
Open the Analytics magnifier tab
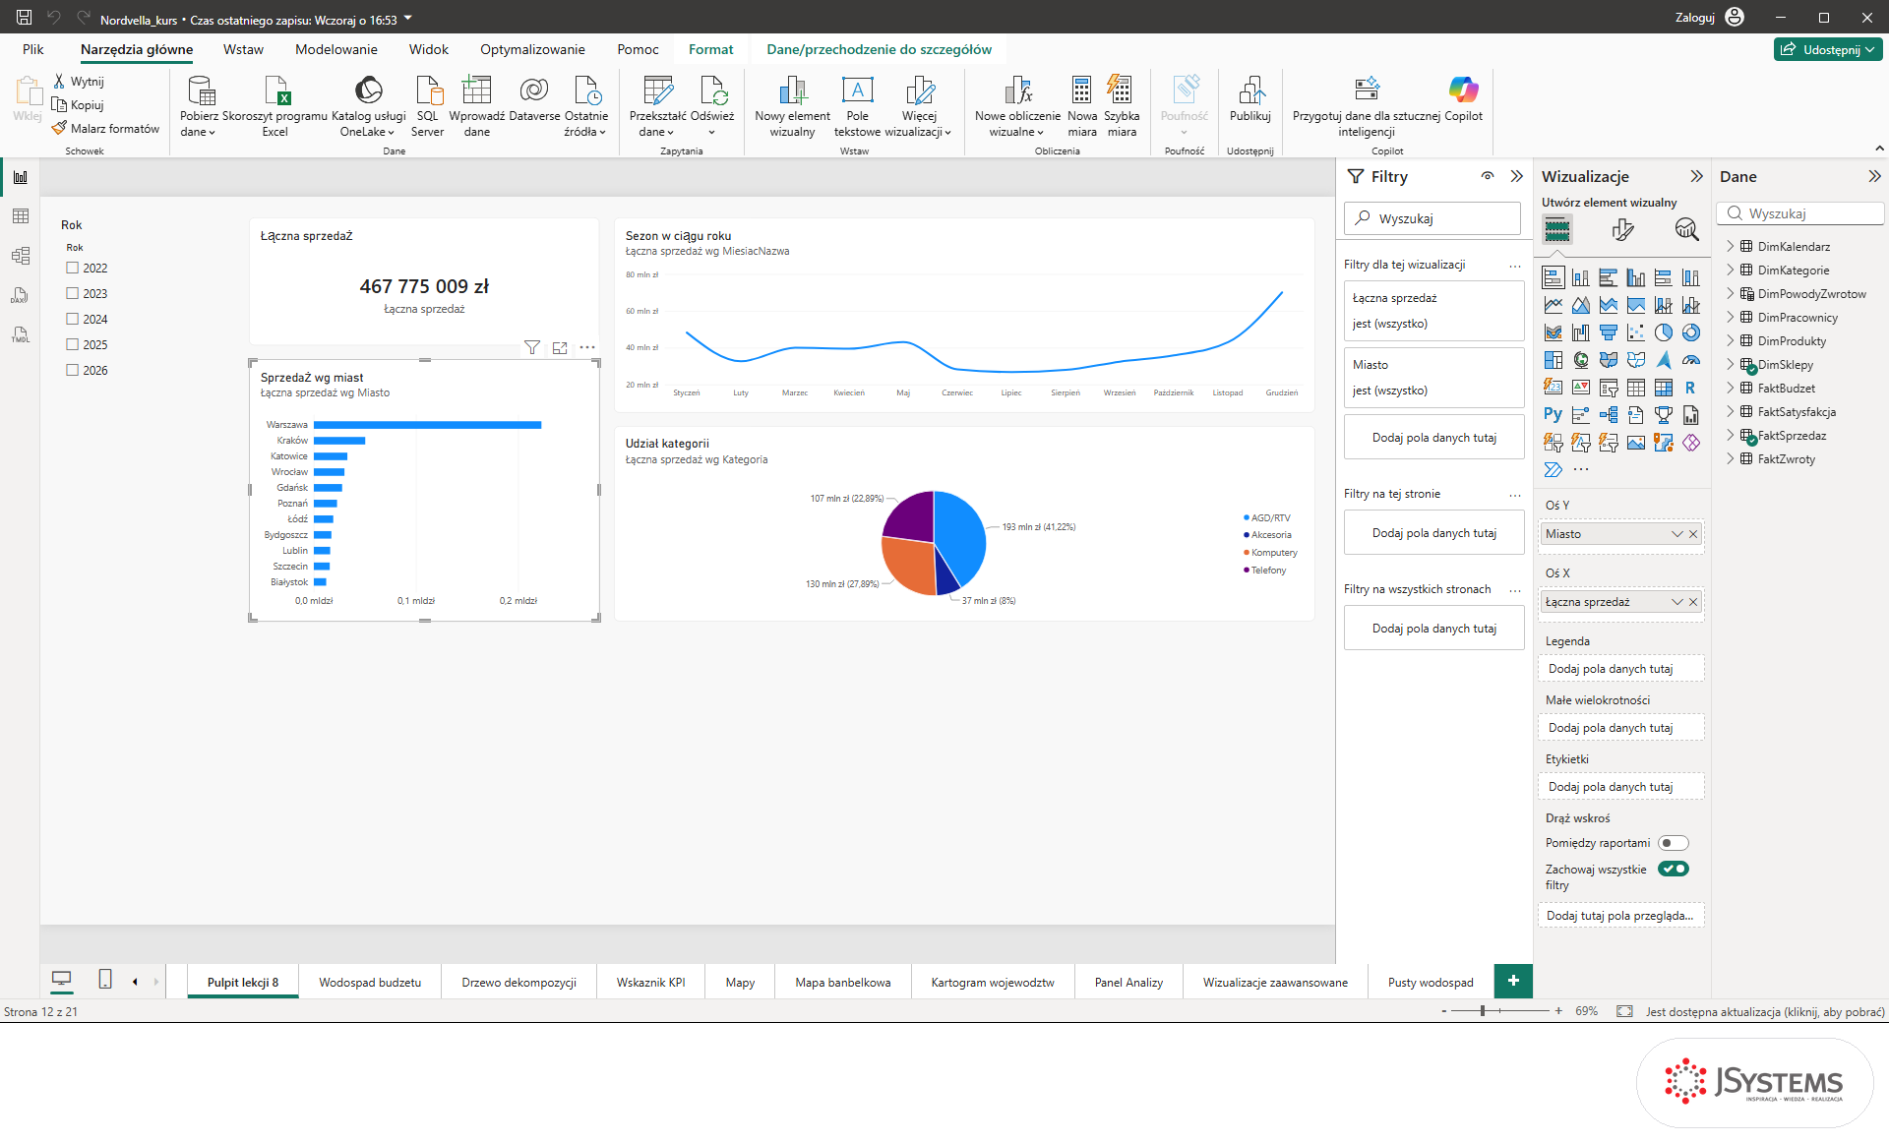tap(1686, 229)
